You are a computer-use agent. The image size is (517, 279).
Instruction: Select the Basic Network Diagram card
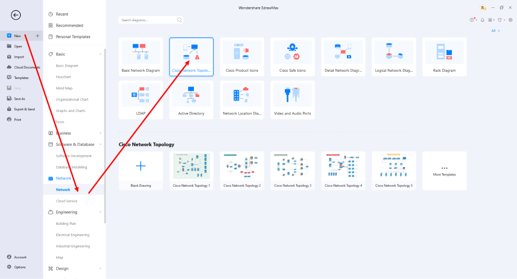pos(141,57)
